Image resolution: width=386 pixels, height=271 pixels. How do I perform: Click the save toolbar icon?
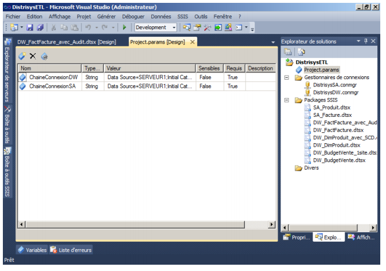coord(31,28)
